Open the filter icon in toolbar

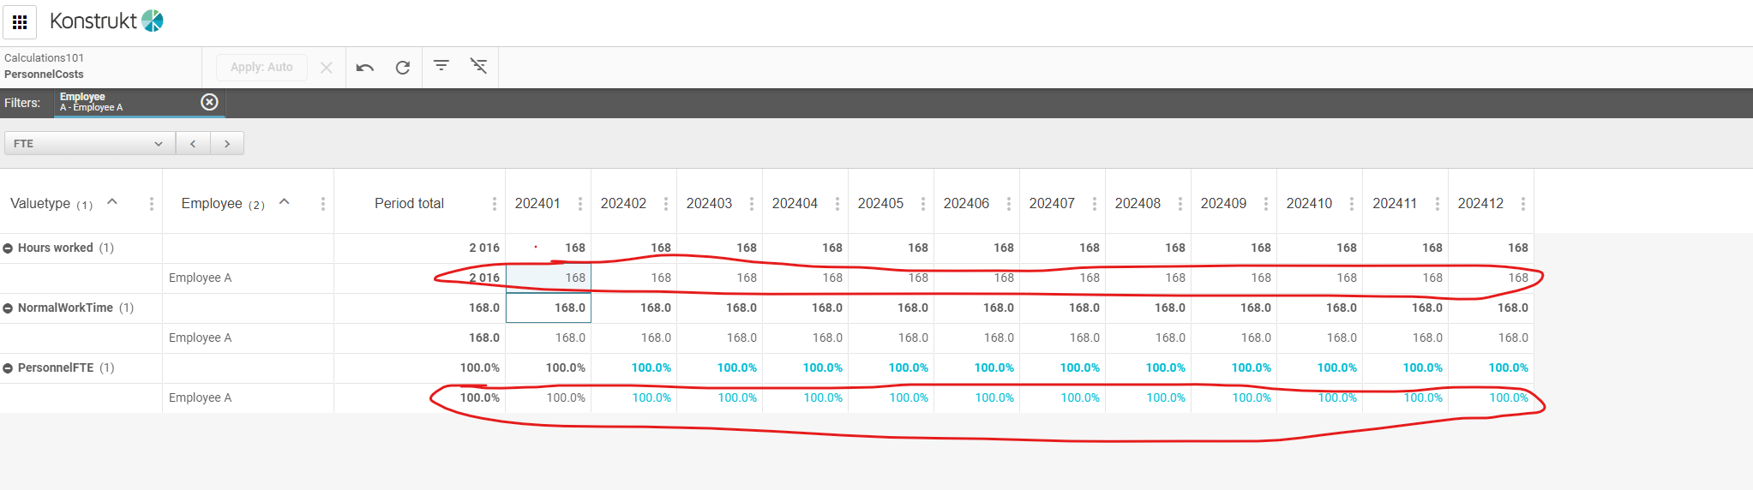coord(441,66)
